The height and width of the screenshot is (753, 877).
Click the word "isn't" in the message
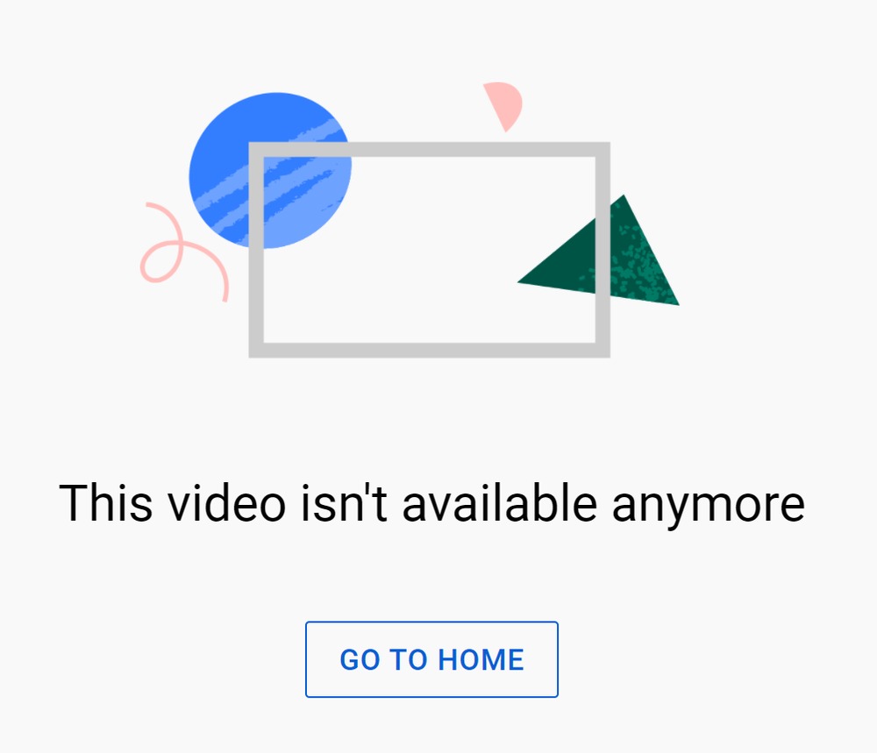[344, 504]
